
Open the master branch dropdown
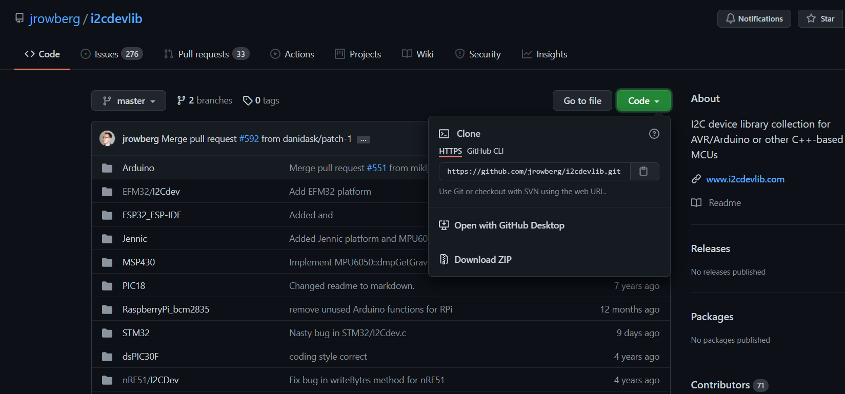tap(129, 101)
